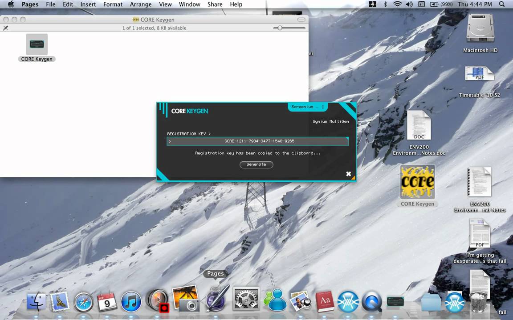Click the 'Synium MultiGen' label

(x=330, y=121)
